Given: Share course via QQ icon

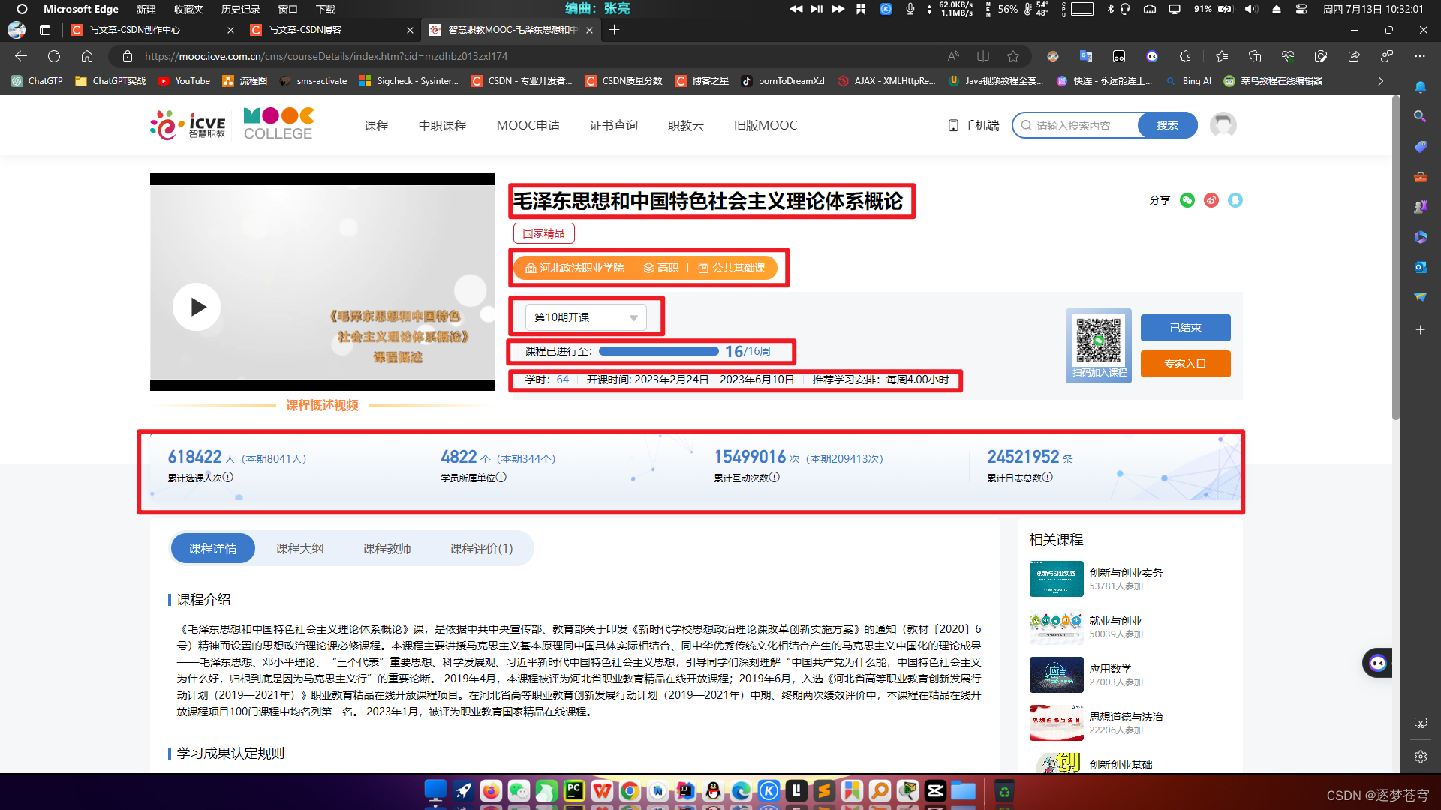Looking at the screenshot, I should coord(1235,200).
